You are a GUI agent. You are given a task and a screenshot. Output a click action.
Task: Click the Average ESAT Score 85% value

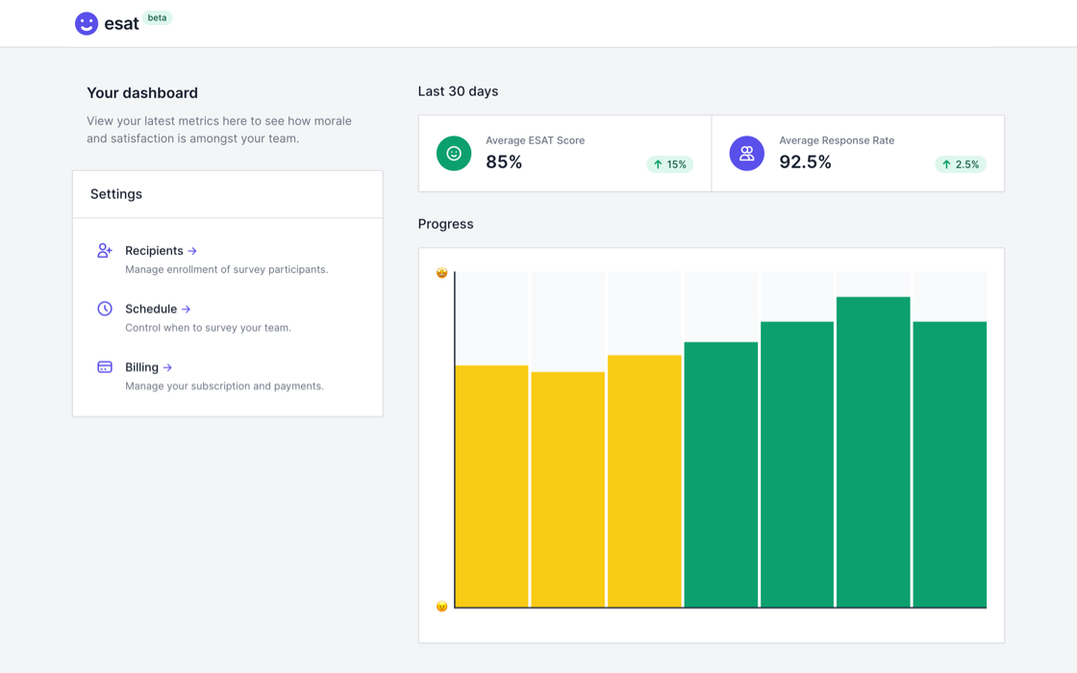click(504, 162)
